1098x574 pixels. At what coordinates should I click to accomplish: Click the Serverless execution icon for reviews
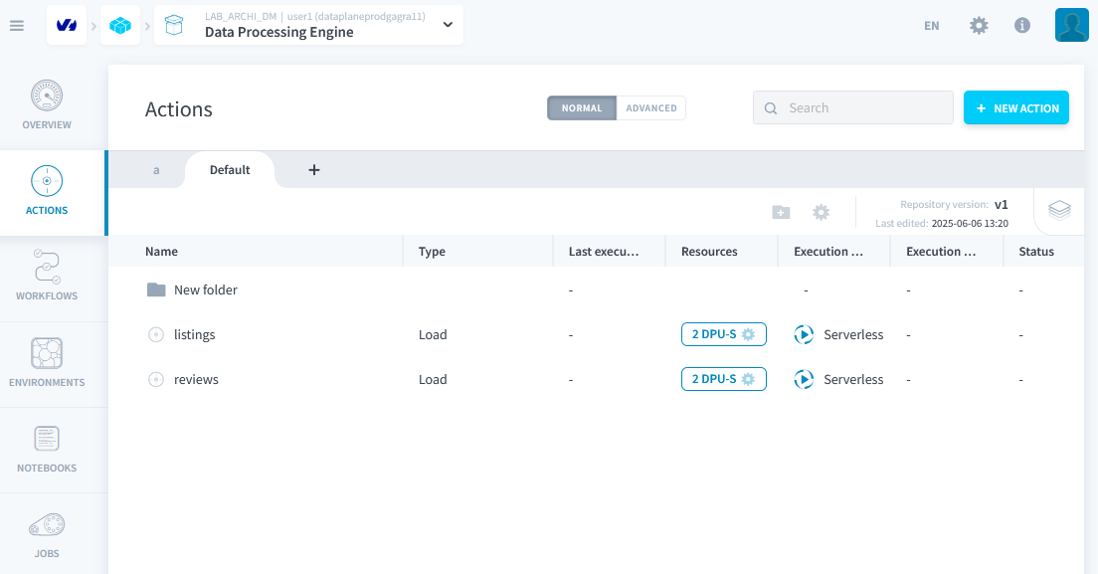[804, 379]
